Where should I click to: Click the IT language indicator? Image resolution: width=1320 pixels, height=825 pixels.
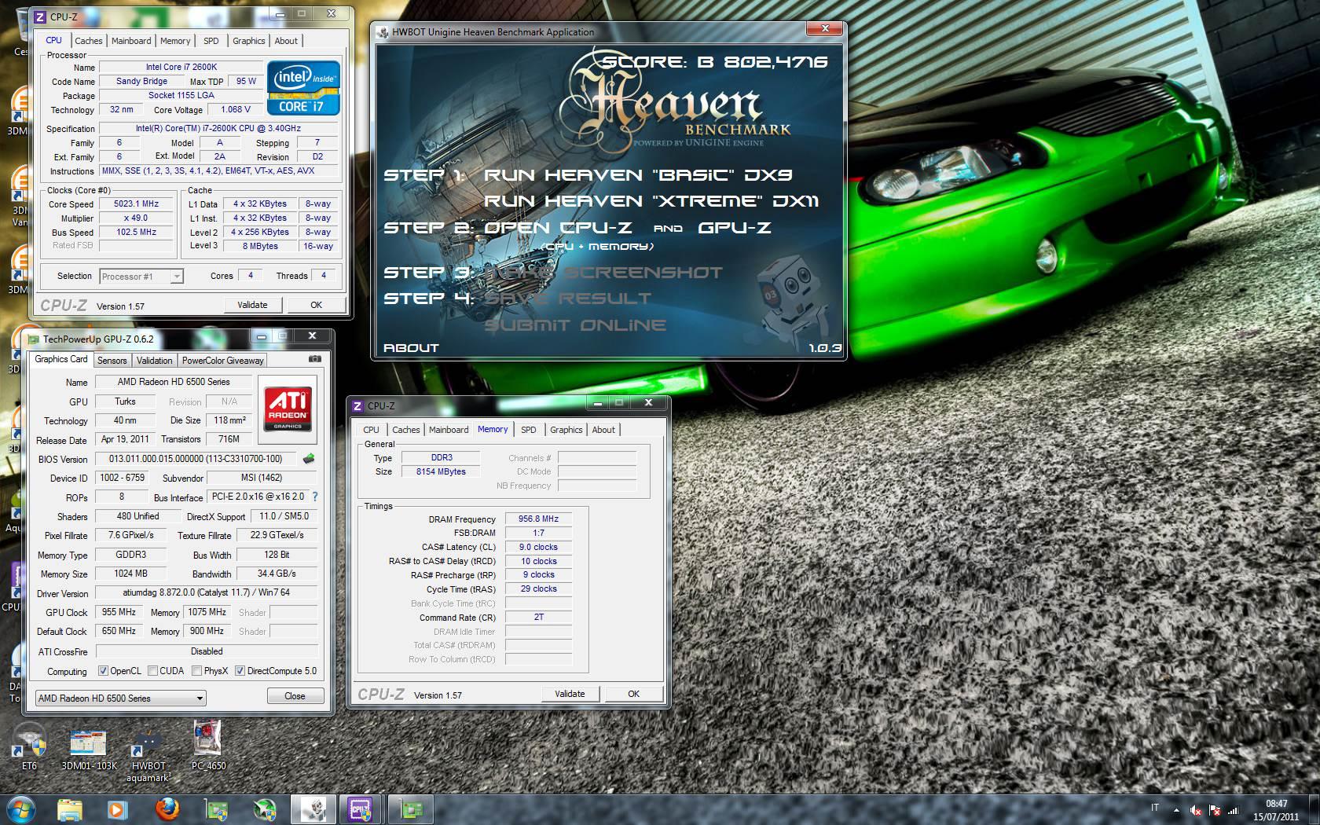pyautogui.click(x=1155, y=808)
